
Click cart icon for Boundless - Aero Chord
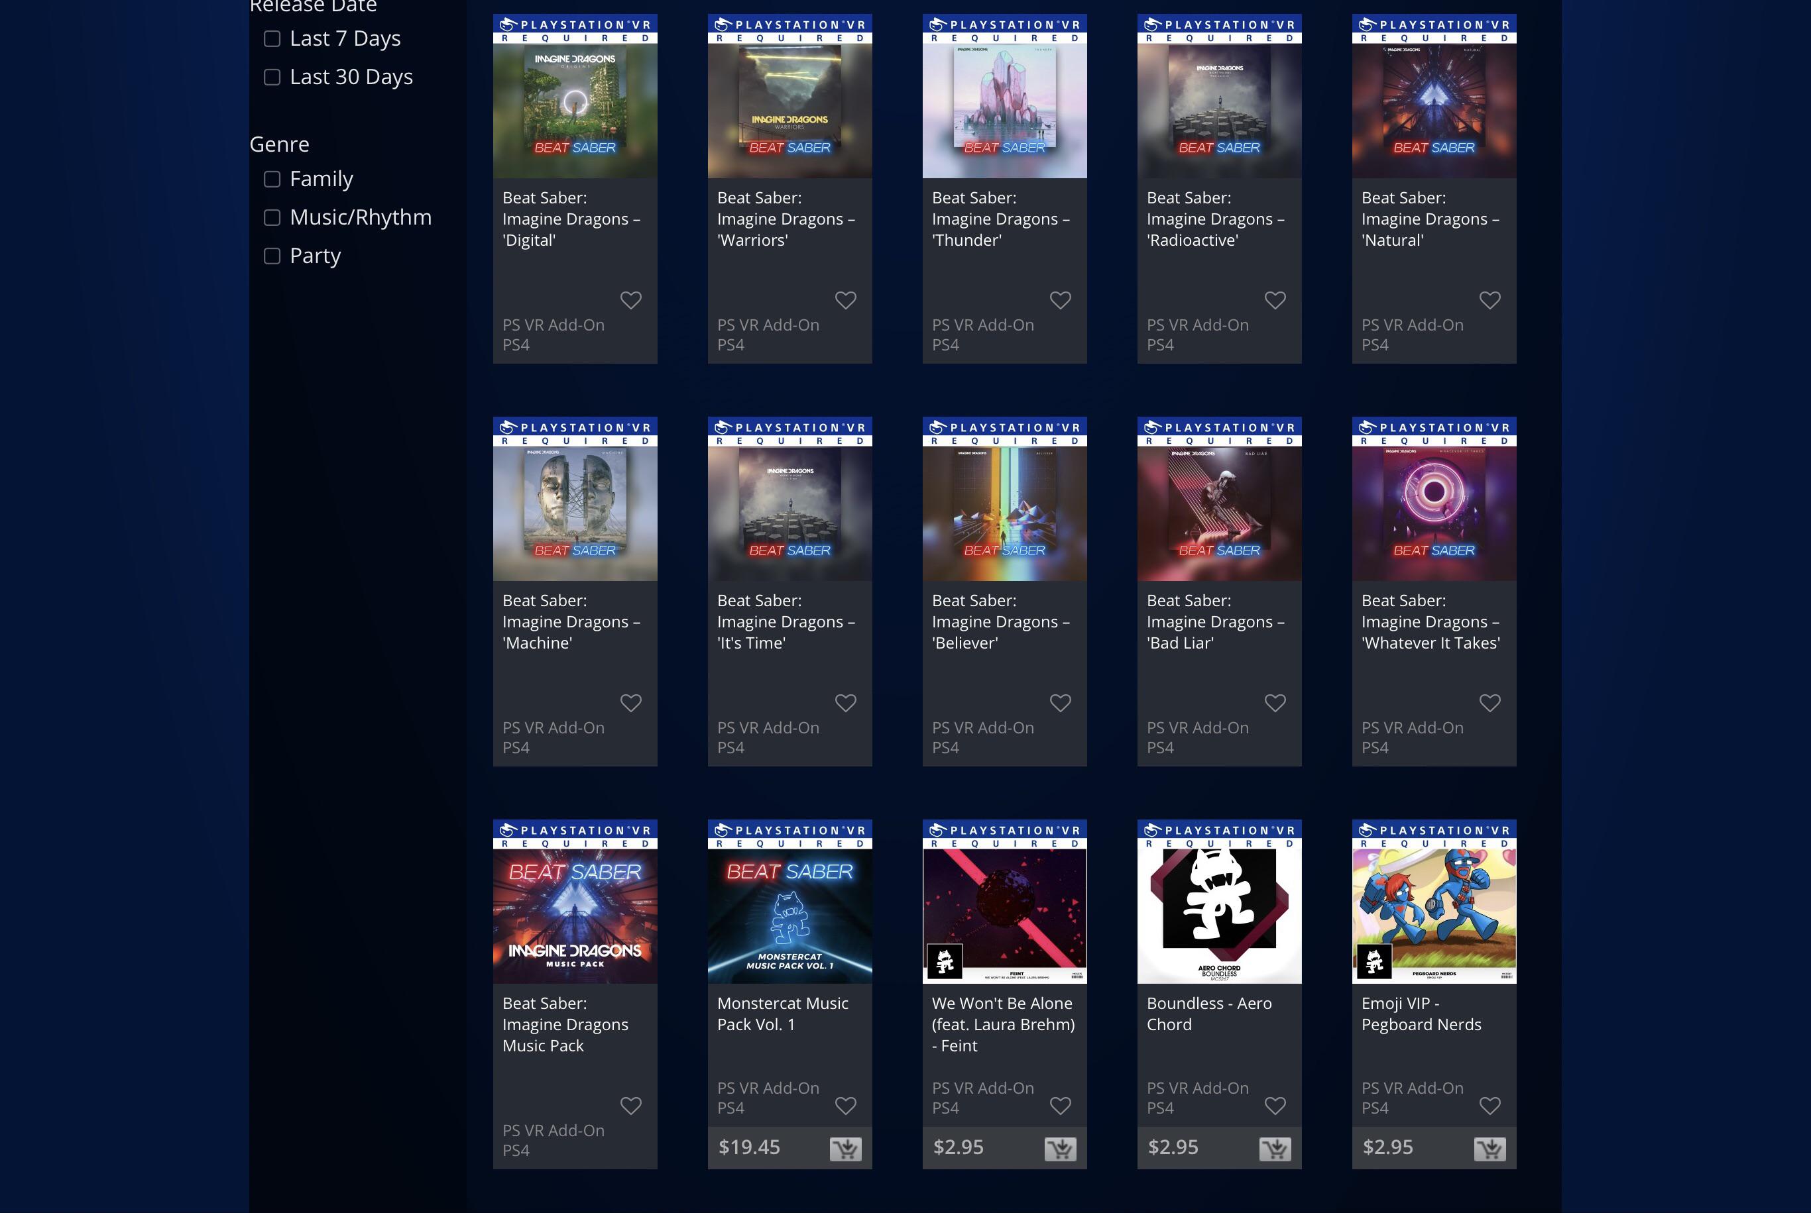[x=1275, y=1149]
